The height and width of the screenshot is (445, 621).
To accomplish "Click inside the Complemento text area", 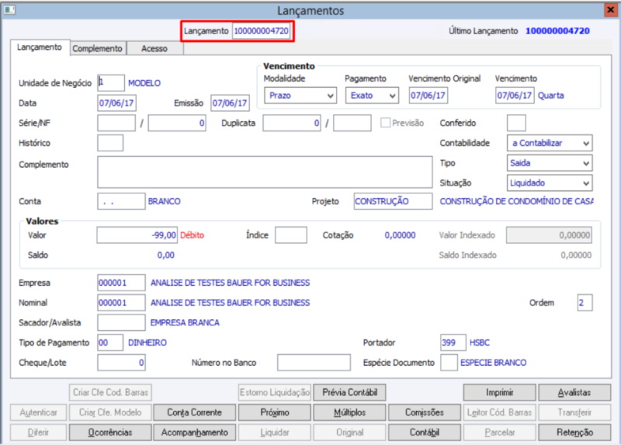I will 265,172.
